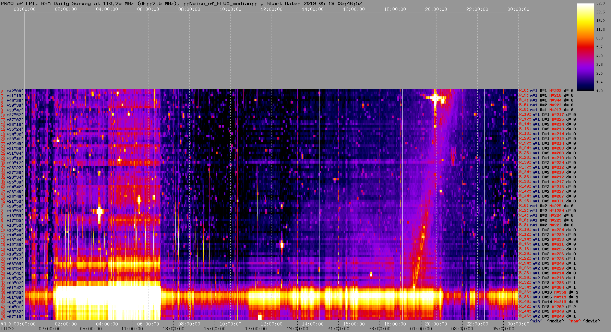The width and height of the screenshot is (611, 332).
Task: Select the stats row containing M=331
Action: click(548, 201)
